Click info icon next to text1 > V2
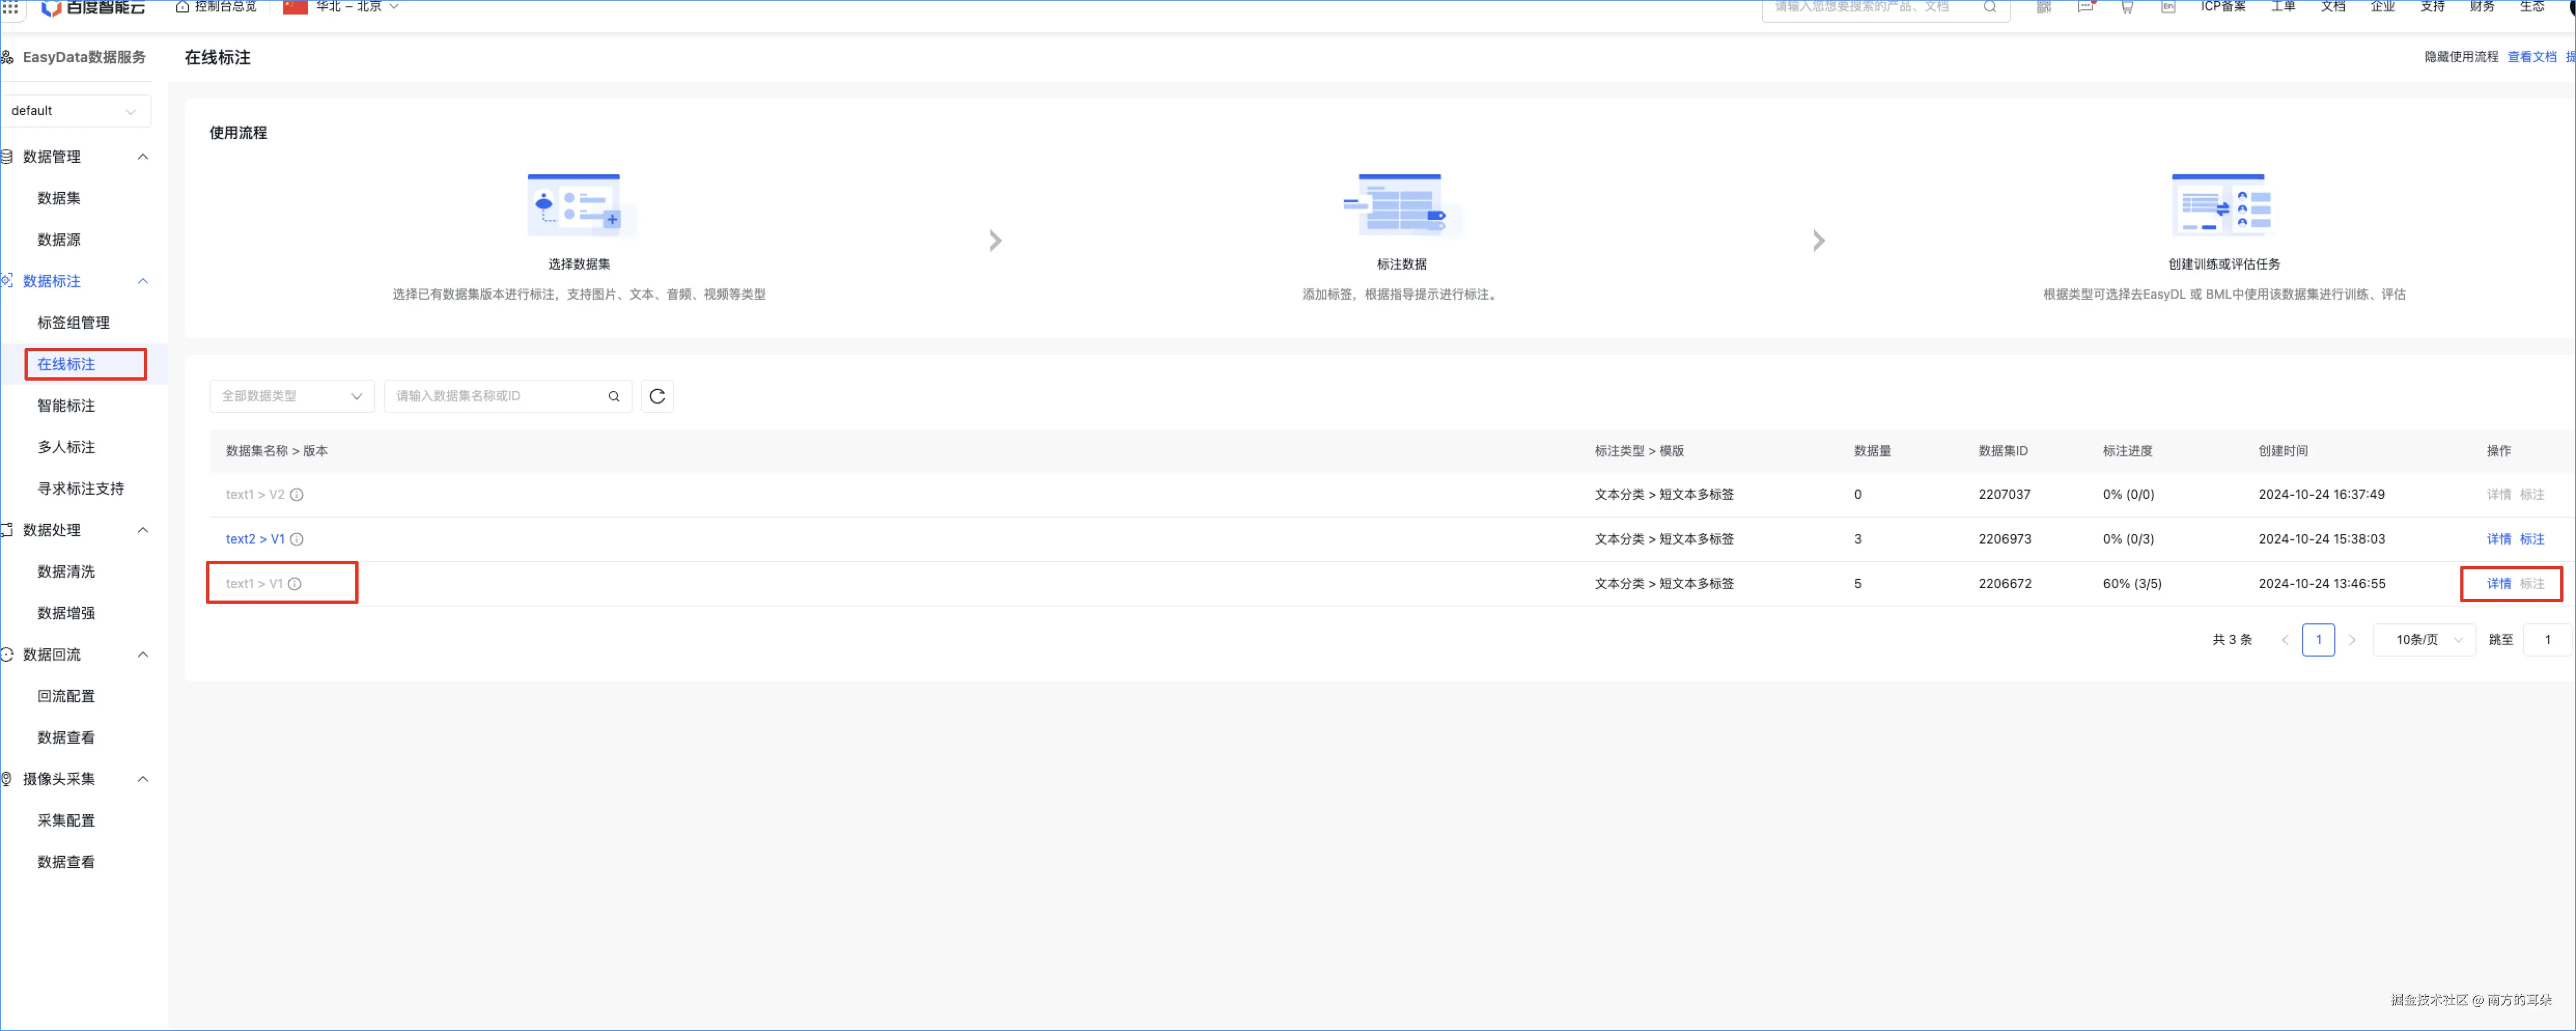This screenshot has width=2576, height=1031. pyautogui.click(x=297, y=494)
